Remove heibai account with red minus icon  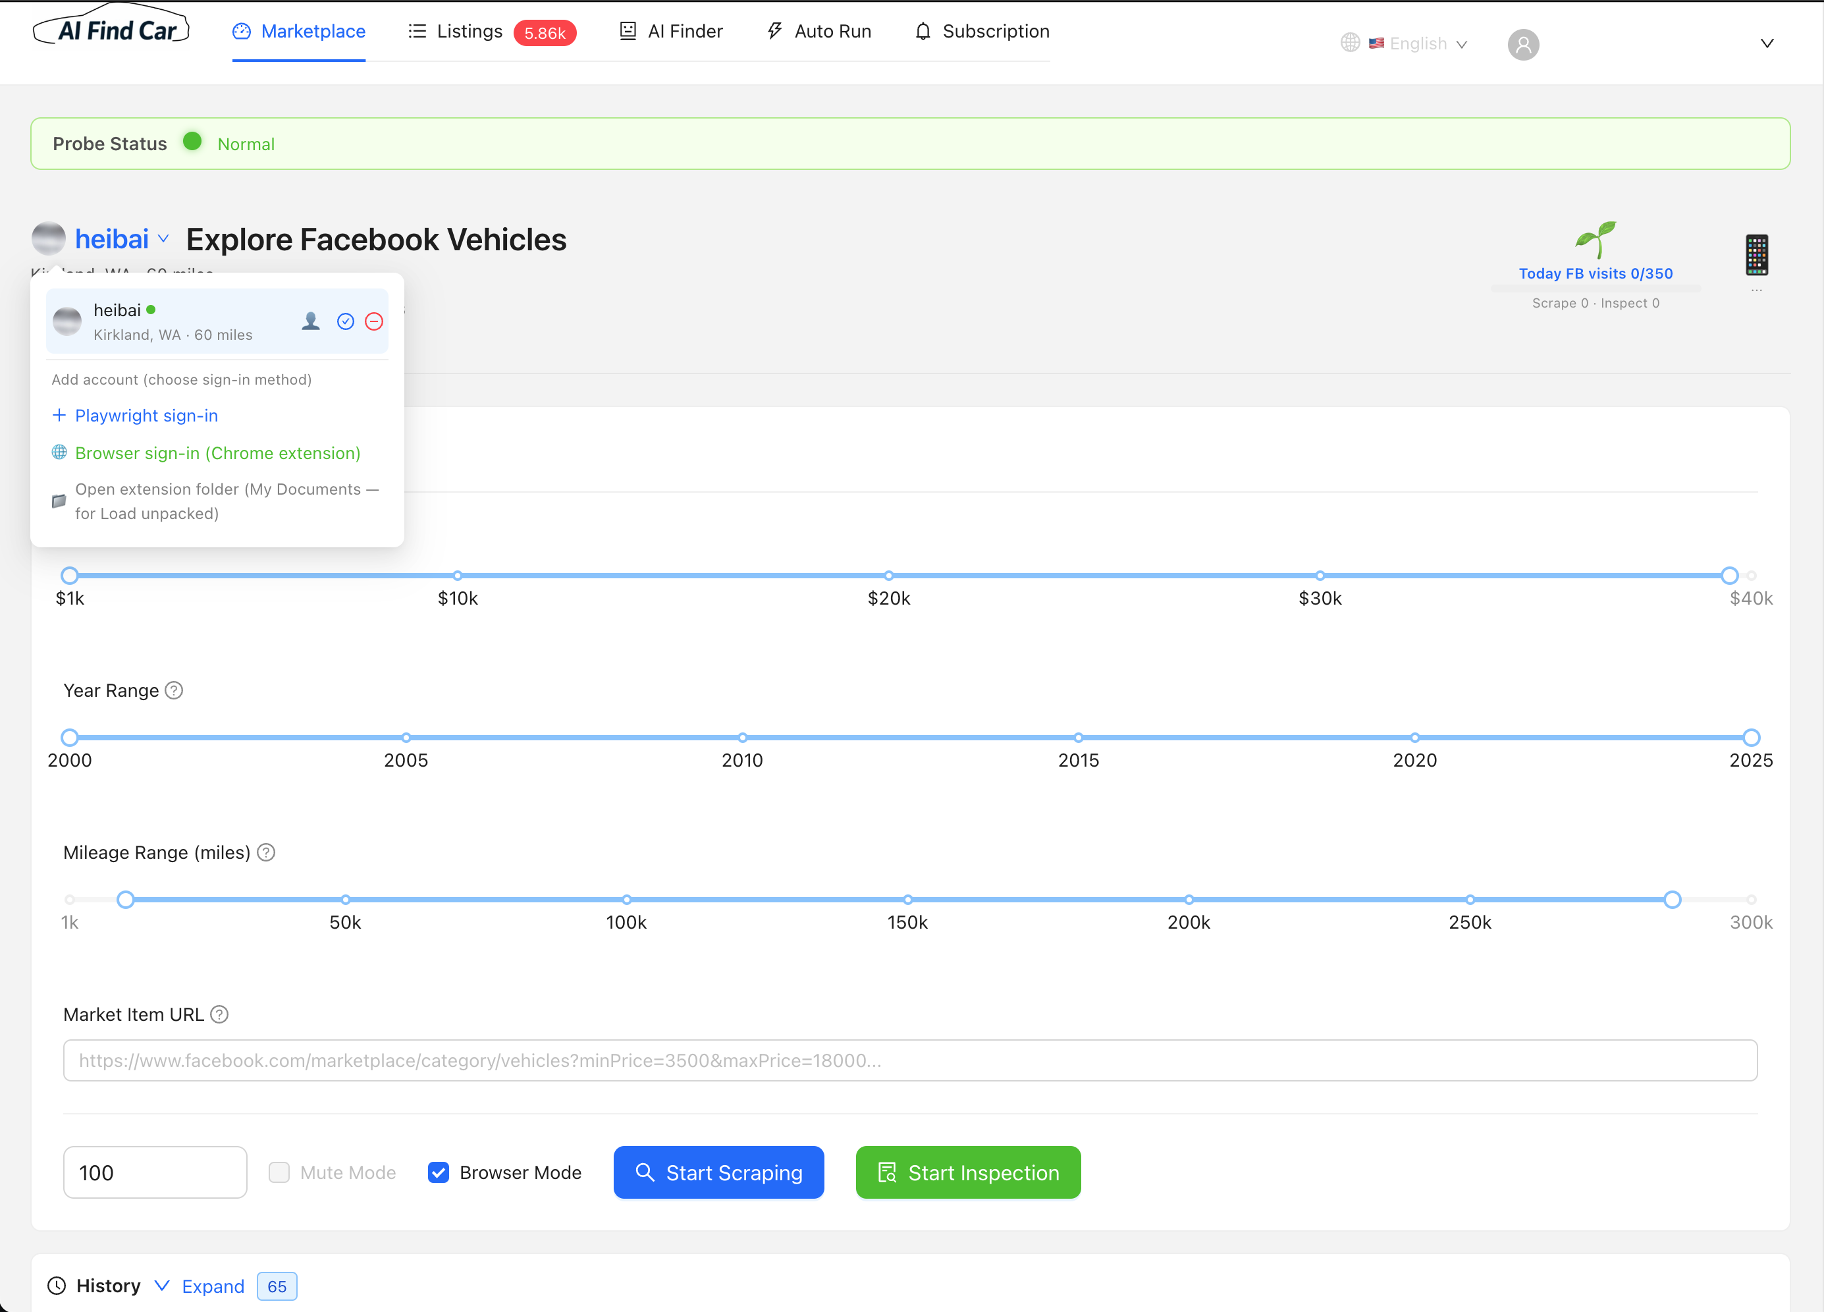(374, 322)
